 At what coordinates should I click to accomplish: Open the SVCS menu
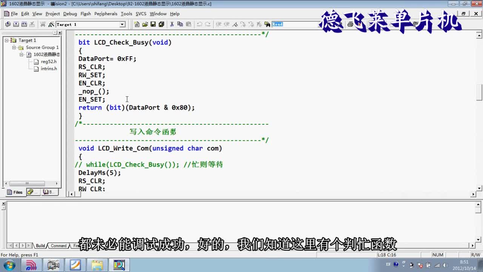click(141, 14)
